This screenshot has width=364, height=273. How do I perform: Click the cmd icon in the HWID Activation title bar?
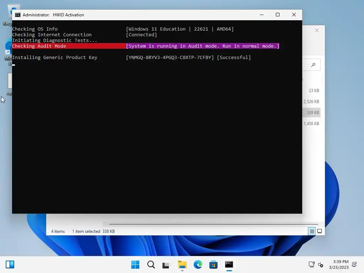[x=18, y=15]
